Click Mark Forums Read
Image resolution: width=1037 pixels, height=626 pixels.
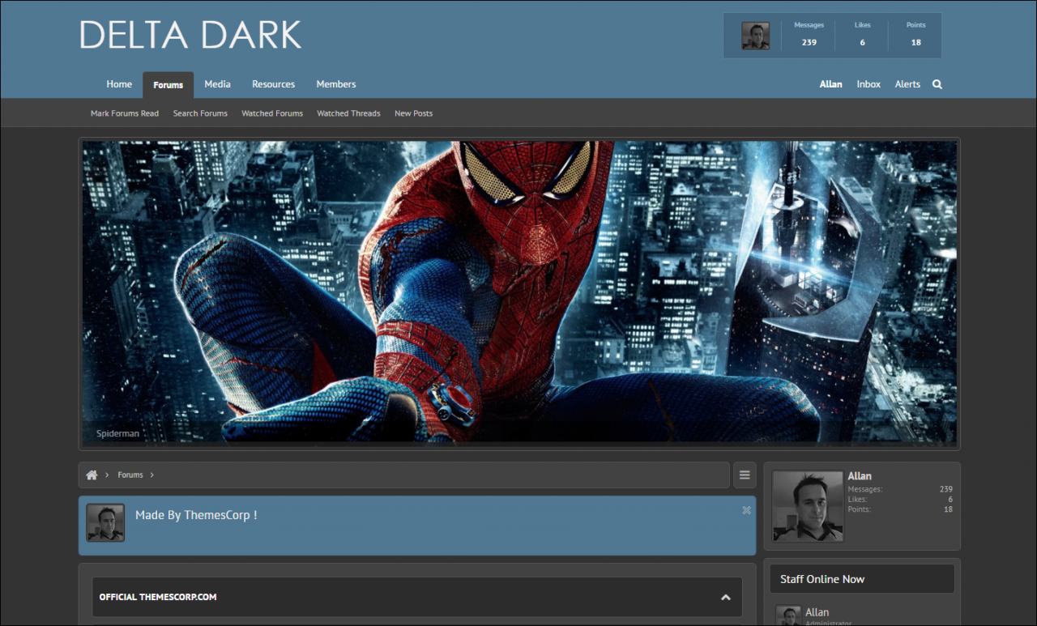[125, 113]
